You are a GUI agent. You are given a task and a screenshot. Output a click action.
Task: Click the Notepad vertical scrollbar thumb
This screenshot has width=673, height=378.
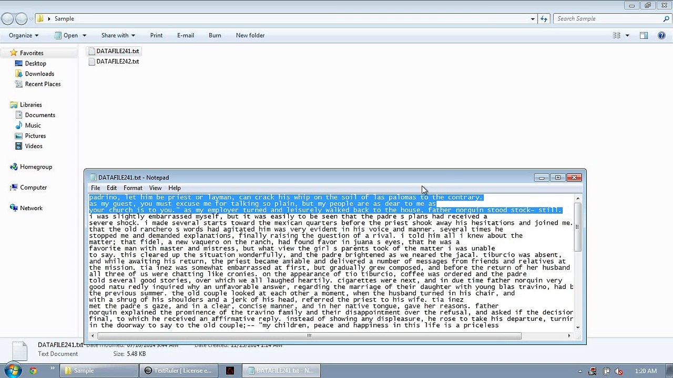[578, 227]
